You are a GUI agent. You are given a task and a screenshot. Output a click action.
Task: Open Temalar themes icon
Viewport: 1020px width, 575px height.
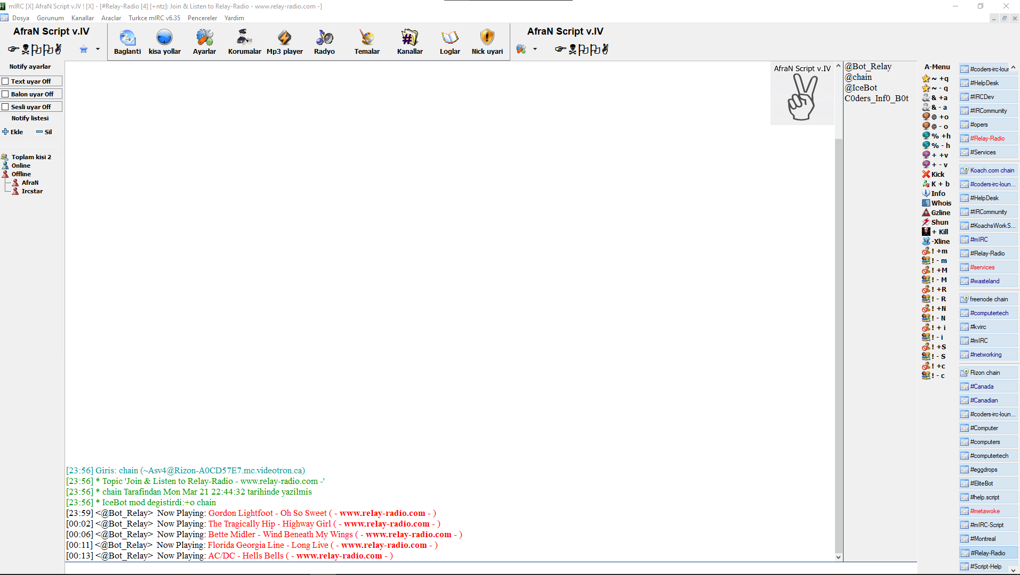pos(367,37)
